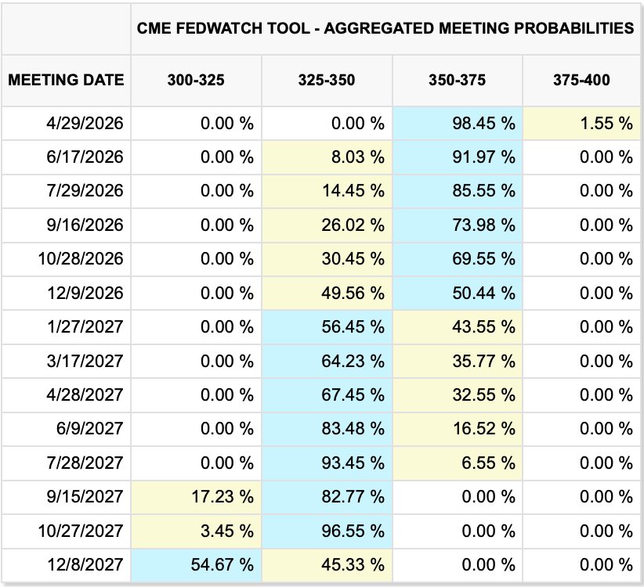The image size is (644, 587).
Task: Select the 325-350 rate range column header
Action: (x=327, y=80)
